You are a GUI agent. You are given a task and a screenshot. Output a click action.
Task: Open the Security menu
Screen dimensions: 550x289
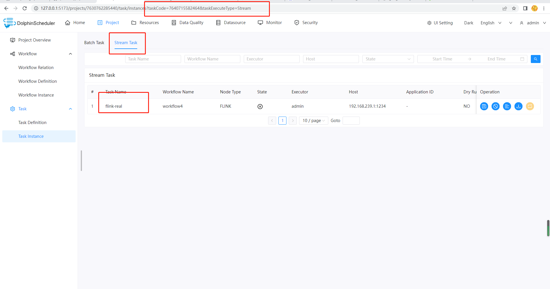306,23
